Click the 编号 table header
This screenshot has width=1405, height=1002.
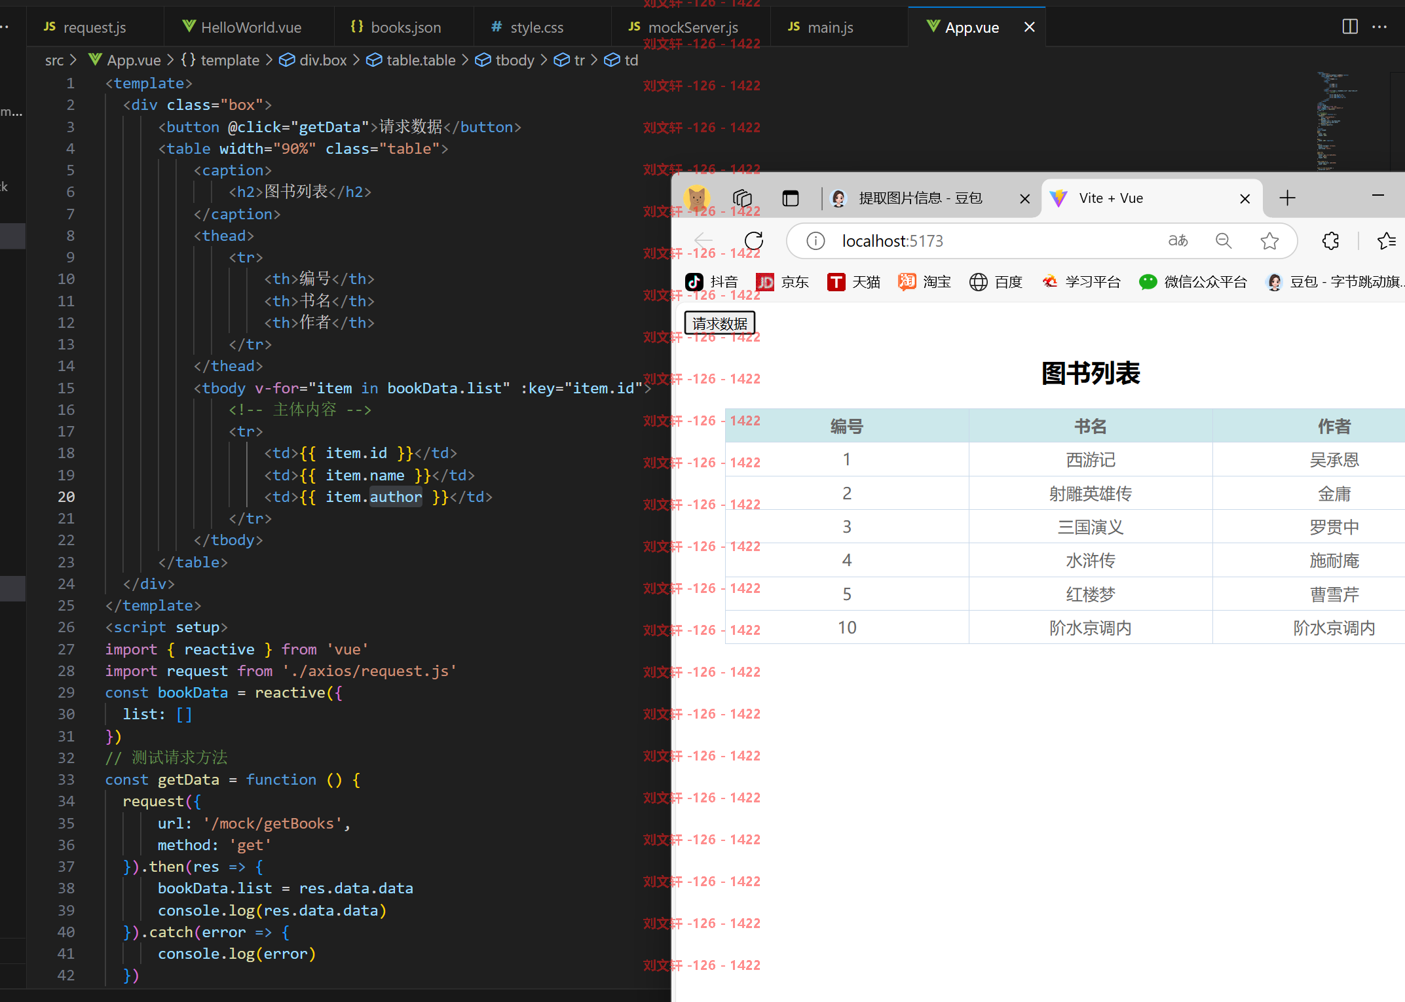847,426
